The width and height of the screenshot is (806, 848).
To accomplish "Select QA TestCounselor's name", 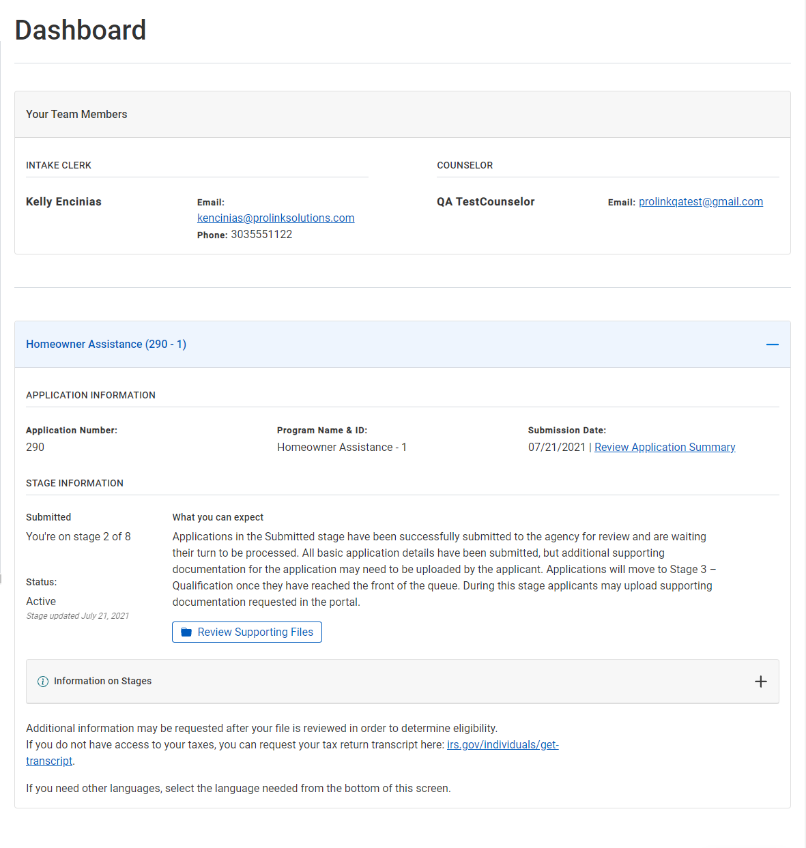I will 486,201.
